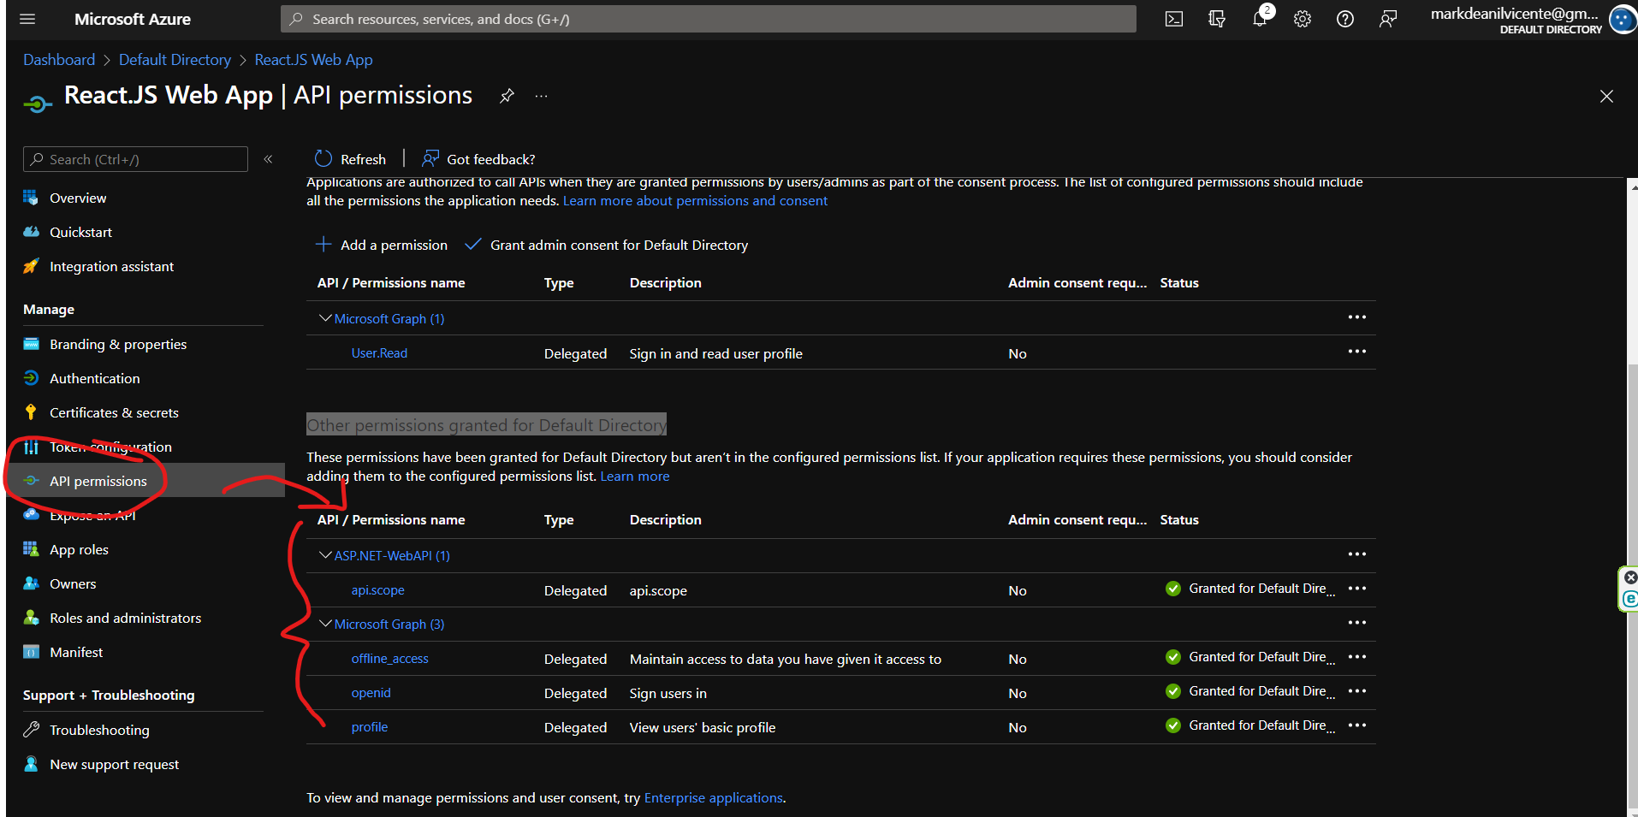Open Learn more about permissions and consent
This screenshot has width=1638, height=817.
[x=695, y=201]
